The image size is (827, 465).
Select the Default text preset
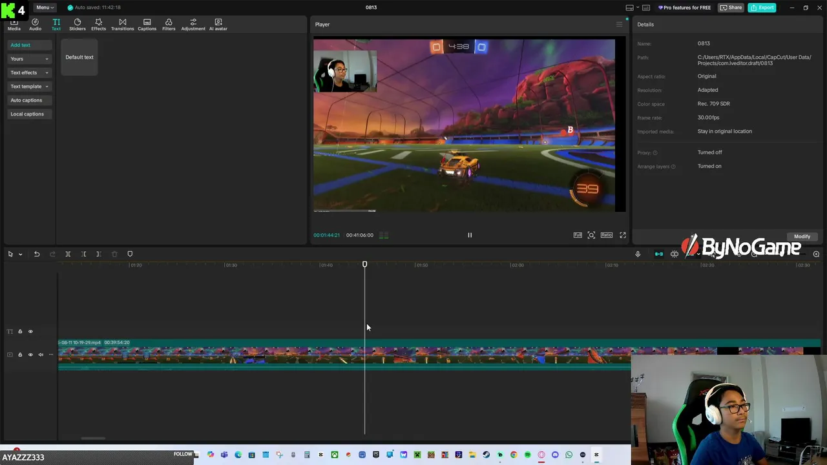click(79, 57)
